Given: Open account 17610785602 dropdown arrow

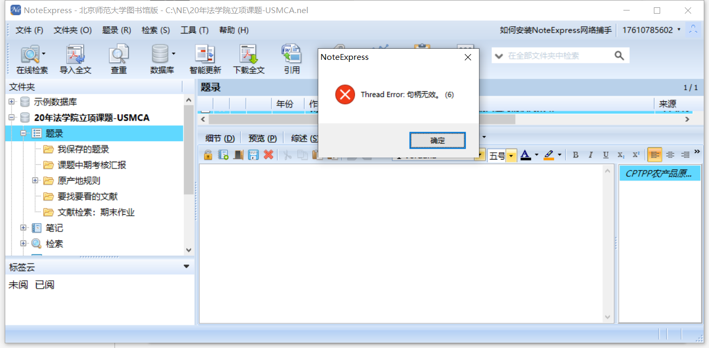Looking at the screenshot, I should 679,29.
